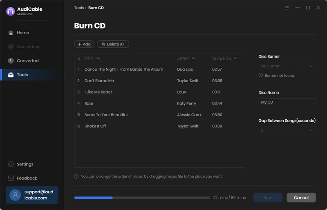Go back to the Tools breadcrumb

point(79,8)
